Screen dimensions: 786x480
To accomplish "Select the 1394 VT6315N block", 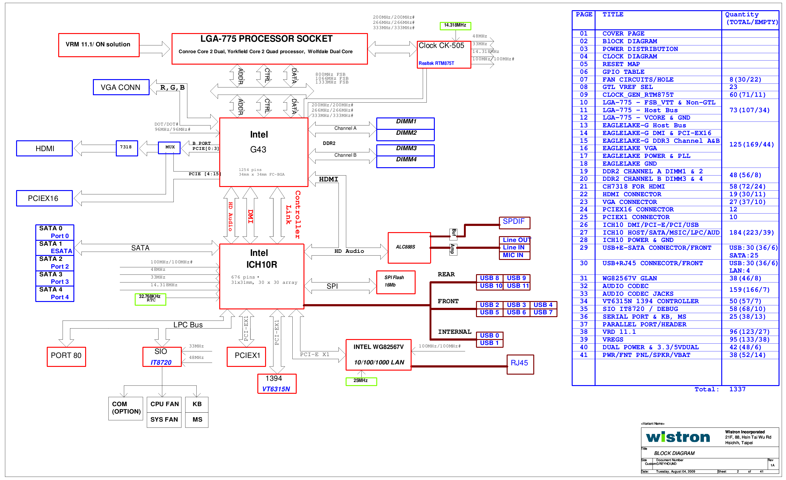I will (277, 384).
